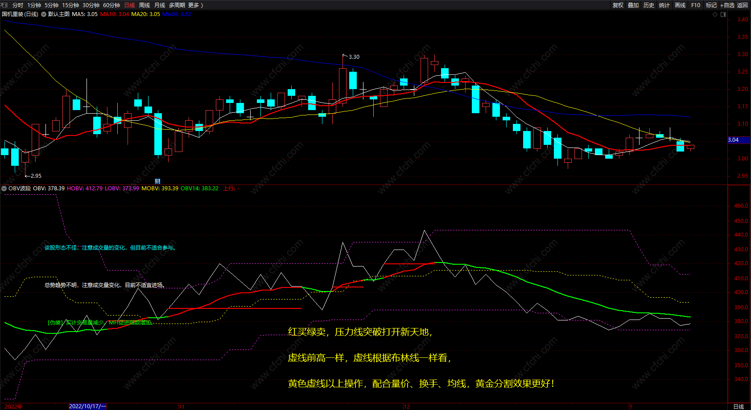
Task: Click the 3.30 high price annotation
Action: click(354, 57)
